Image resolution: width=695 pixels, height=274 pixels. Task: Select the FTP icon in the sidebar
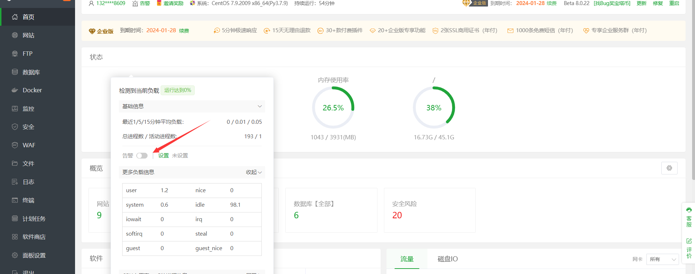point(15,54)
